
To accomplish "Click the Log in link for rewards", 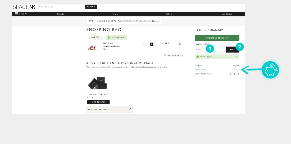I will [x=155, y=21].
